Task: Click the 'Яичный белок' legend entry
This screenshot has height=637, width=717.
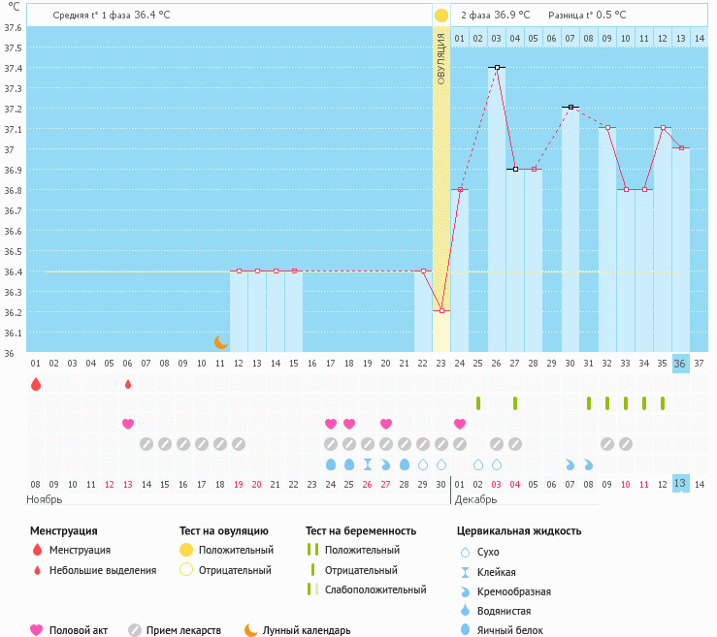Action: (x=510, y=630)
